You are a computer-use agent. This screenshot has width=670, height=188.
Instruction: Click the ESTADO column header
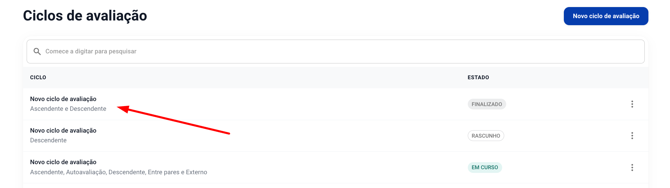click(478, 77)
